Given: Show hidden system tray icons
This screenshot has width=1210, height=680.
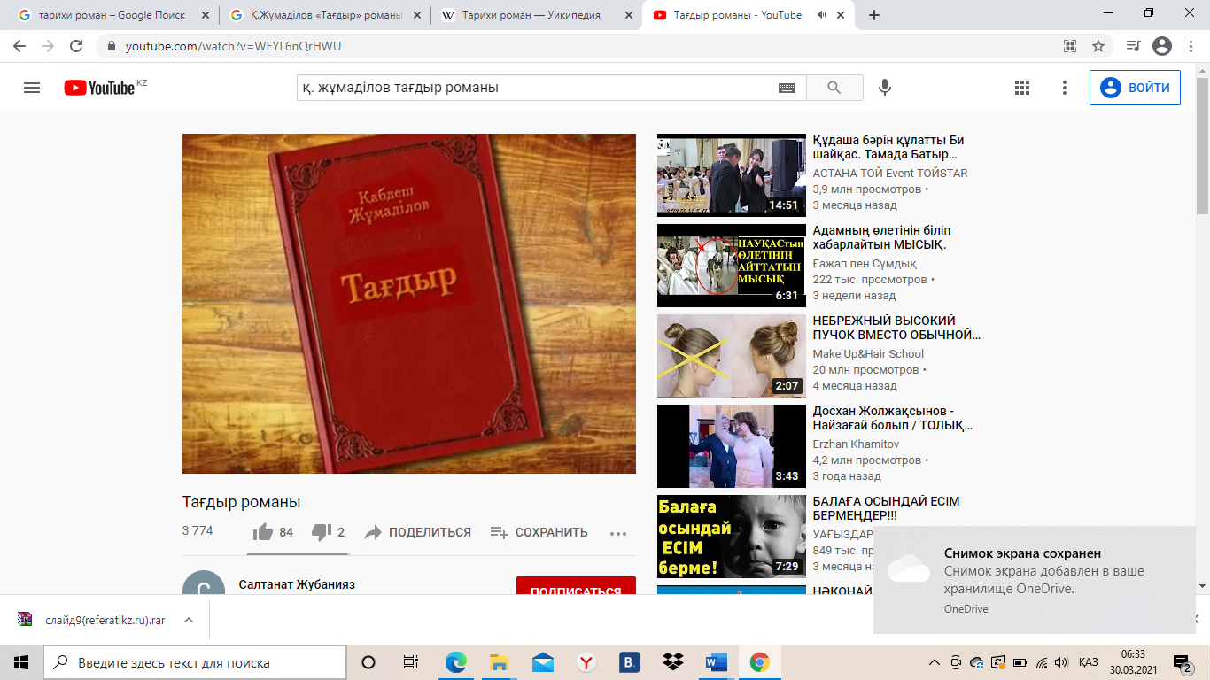Looking at the screenshot, I should (x=935, y=662).
